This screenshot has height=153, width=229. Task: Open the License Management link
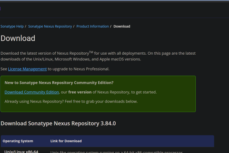click(27, 69)
